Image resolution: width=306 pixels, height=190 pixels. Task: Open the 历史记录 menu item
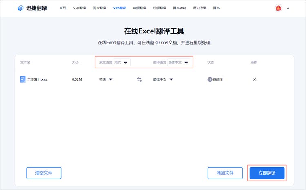tap(200, 8)
